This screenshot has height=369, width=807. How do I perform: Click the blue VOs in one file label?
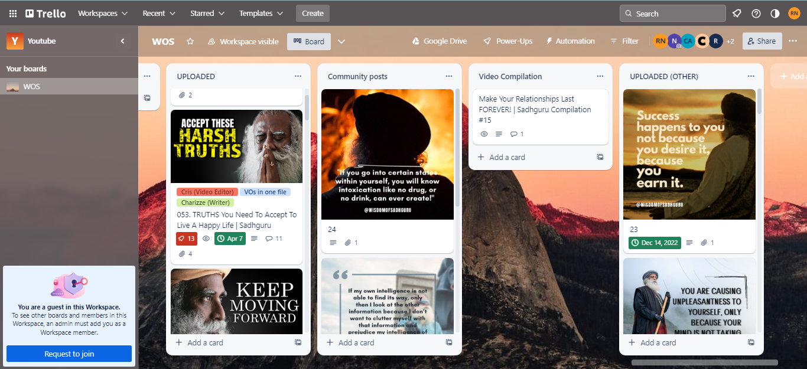[x=265, y=192]
